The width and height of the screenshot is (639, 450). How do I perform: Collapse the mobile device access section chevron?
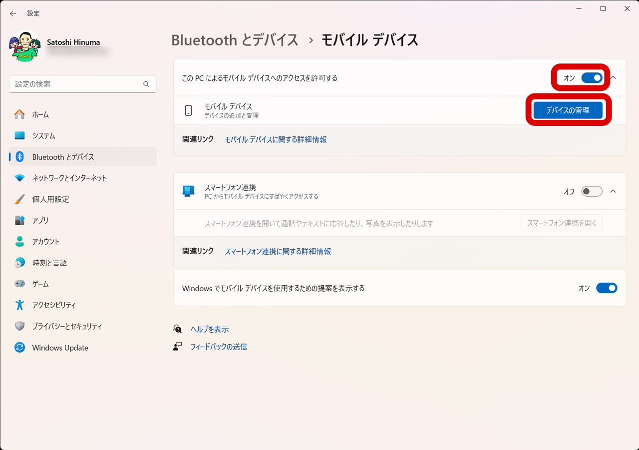pyautogui.click(x=613, y=78)
